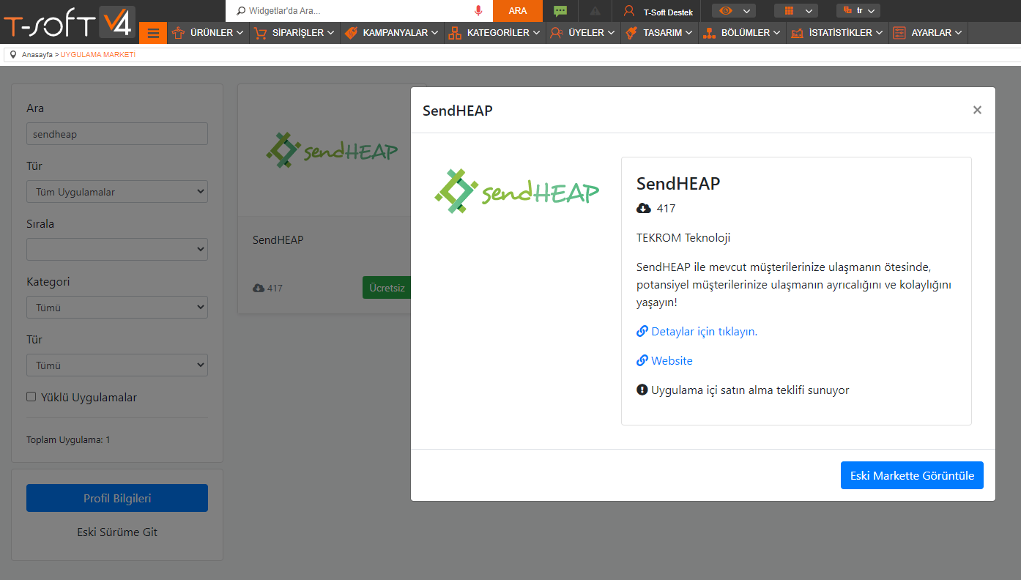The height and width of the screenshot is (580, 1021).
Task: Click the warning triangle notifications icon
Action: pos(595,11)
